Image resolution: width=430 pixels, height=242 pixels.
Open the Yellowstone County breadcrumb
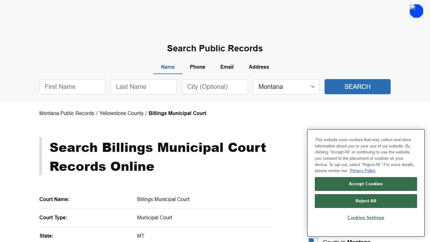pos(122,113)
